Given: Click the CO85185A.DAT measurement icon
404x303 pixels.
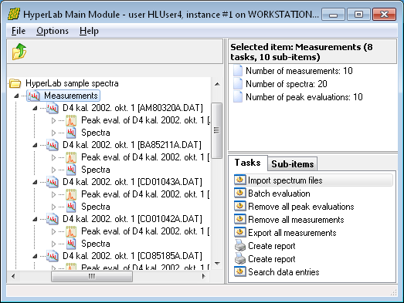Looking at the screenshot, I should pyautogui.click(x=53, y=256).
